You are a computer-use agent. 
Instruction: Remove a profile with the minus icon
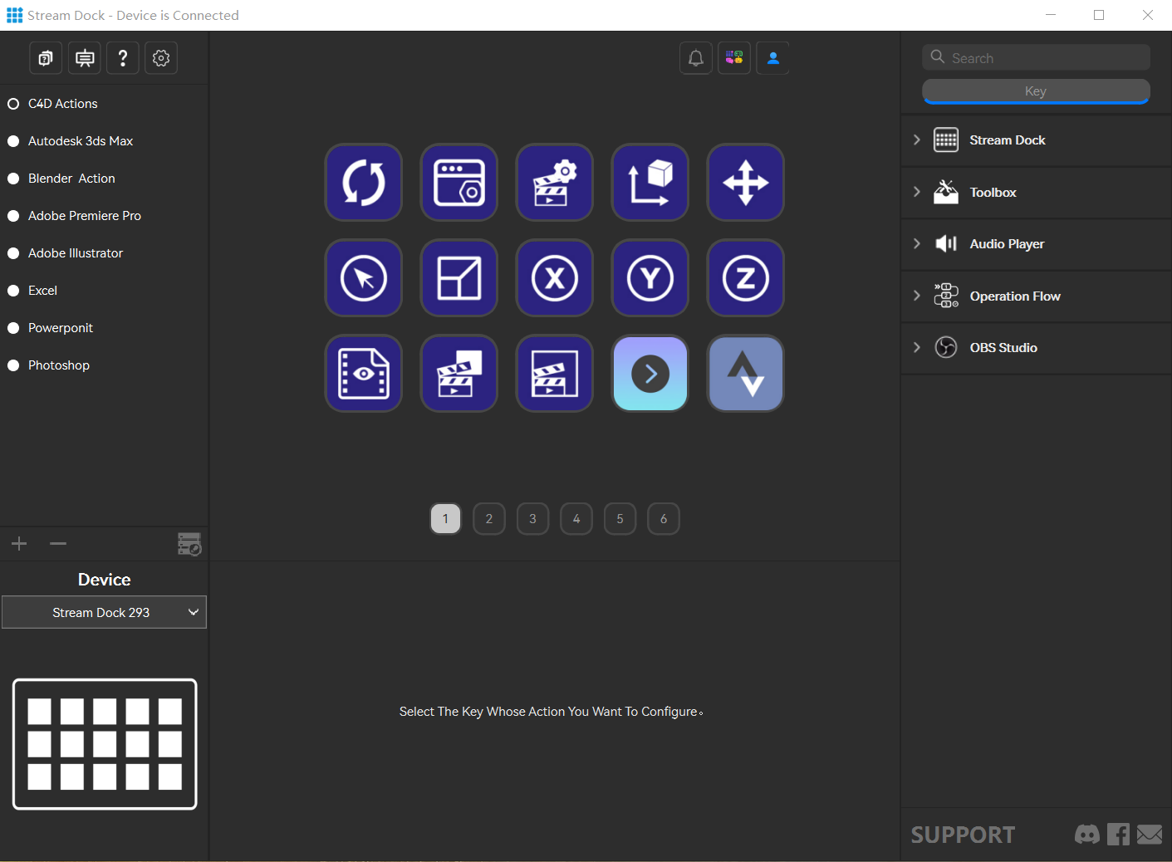pos(58,544)
